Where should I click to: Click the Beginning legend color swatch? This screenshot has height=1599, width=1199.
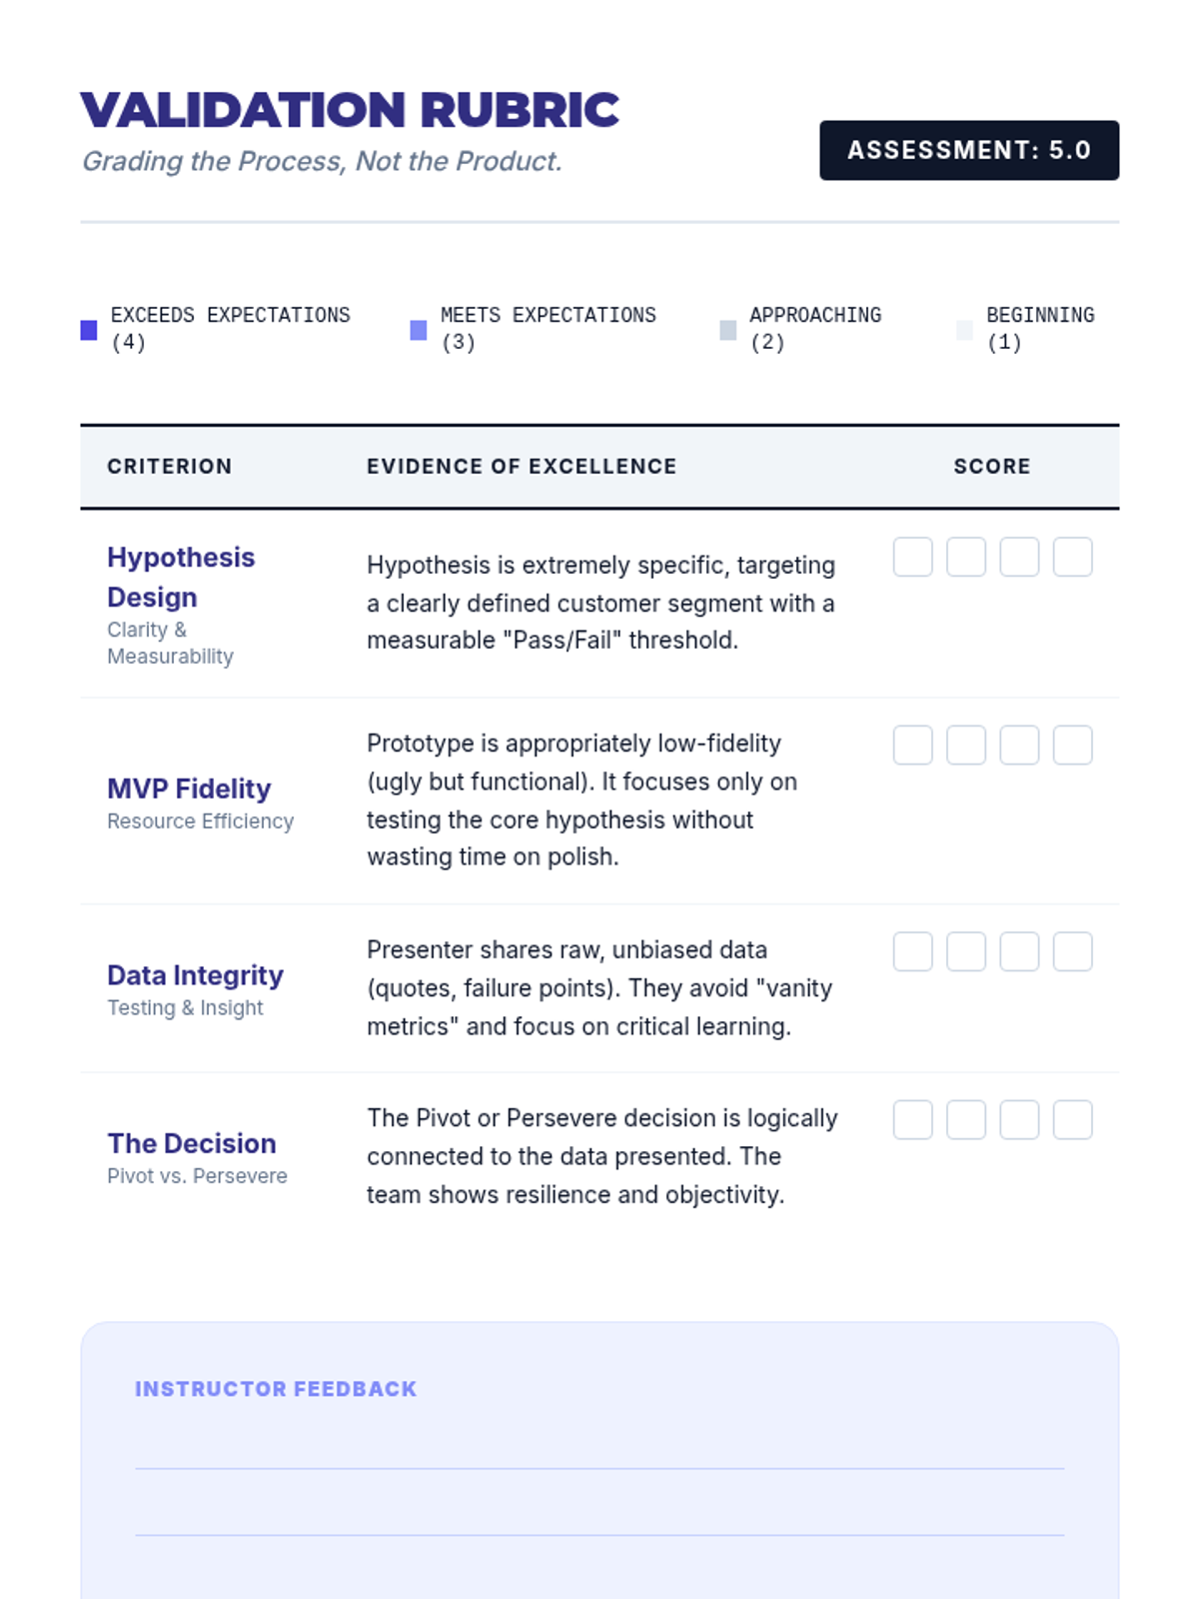[964, 330]
